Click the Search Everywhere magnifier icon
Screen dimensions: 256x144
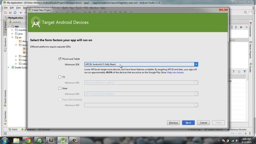pyautogui.click(x=245, y=12)
